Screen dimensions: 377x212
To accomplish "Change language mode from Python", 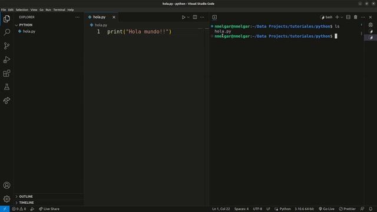I will (x=285, y=209).
